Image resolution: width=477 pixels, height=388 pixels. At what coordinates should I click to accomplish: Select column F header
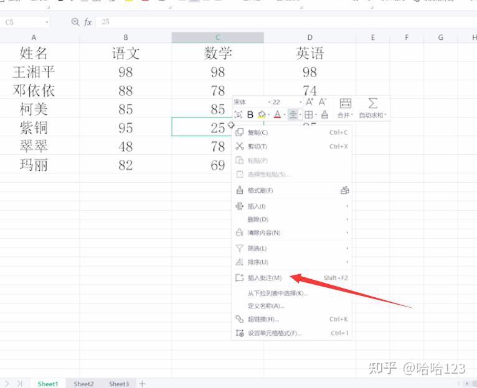tap(407, 37)
